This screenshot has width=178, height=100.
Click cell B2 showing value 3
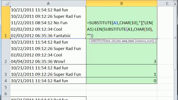pos(122,51)
